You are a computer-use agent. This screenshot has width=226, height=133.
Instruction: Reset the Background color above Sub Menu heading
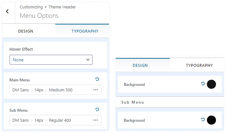pos(203,84)
